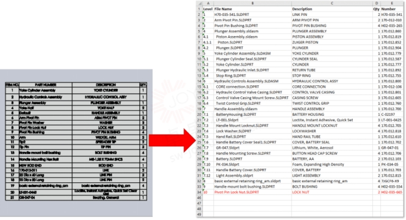Select description cell 'Loctite, Instant Adhesive, Quick Set'
Screen dimensions: 406x220
tap(332, 120)
